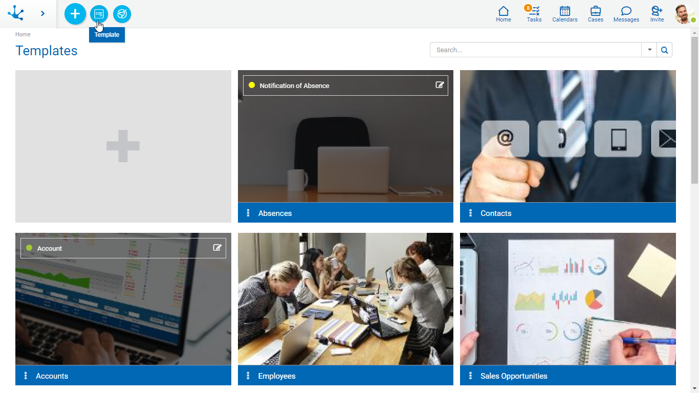
Task: Select the Employees template thumbnail
Action: click(x=345, y=299)
